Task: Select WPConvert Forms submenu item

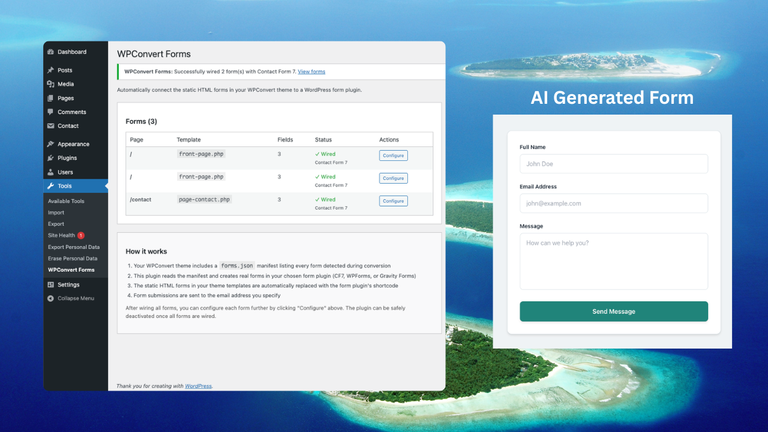Action: click(71, 270)
